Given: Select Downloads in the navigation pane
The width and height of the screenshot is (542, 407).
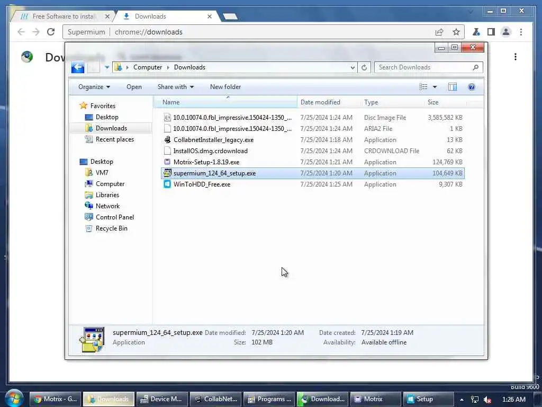Looking at the screenshot, I should 111,128.
